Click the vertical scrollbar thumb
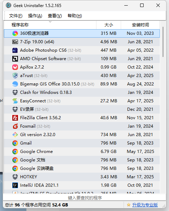169x211 pixels. click(163, 42)
